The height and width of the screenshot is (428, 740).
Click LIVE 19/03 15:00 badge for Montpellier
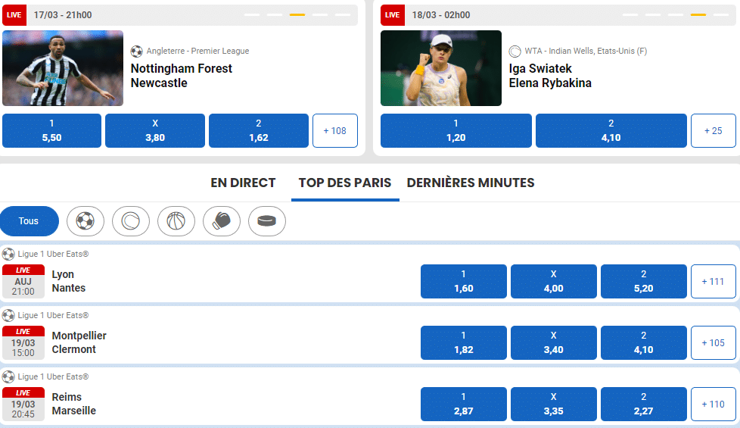[23, 343]
